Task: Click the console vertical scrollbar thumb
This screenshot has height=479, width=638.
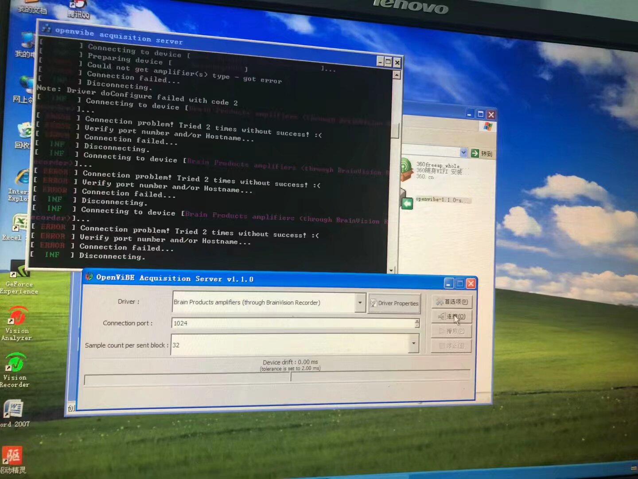Action: pyautogui.click(x=395, y=130)
